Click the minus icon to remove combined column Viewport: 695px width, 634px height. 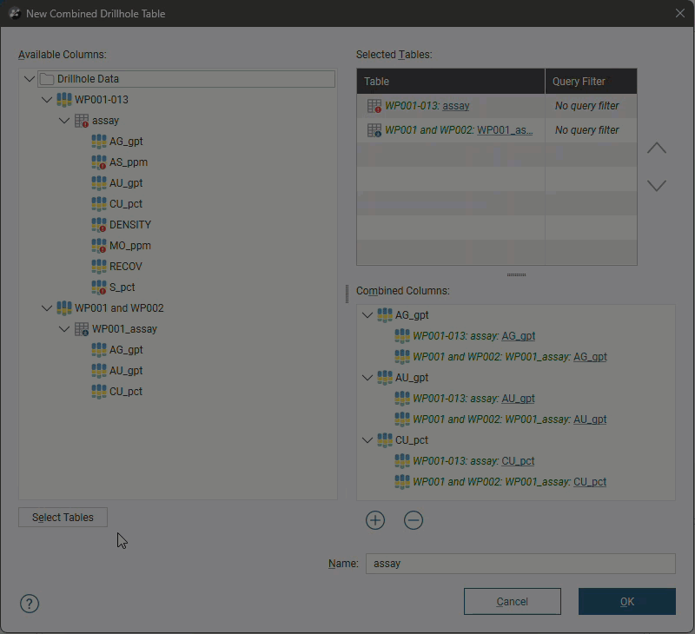tap(414, 520)
